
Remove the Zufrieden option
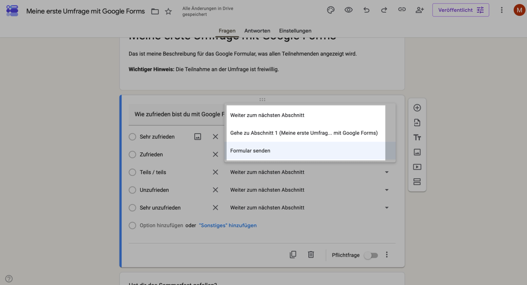[216, 155]
